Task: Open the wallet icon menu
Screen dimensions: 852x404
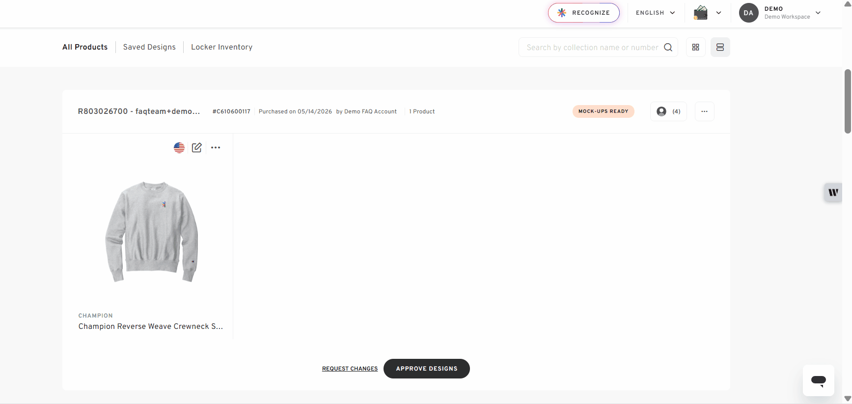Action: [x=701, y=13]
